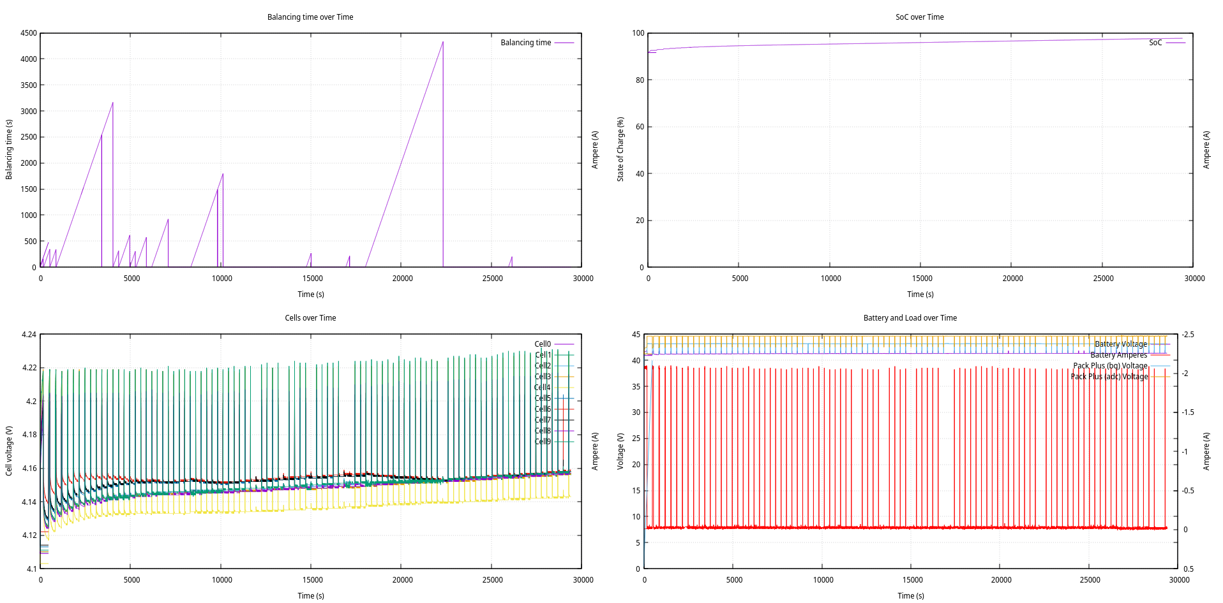Click the 'Balancing time (s)' y-axis label
Viewport: 1223px width, 603px height.
[9, 149]
